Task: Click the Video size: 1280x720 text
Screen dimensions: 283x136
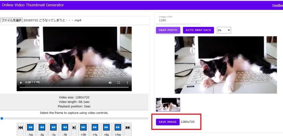Action: (74, 97)
